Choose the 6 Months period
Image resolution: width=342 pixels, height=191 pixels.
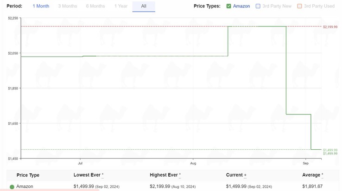pos(95,6)
